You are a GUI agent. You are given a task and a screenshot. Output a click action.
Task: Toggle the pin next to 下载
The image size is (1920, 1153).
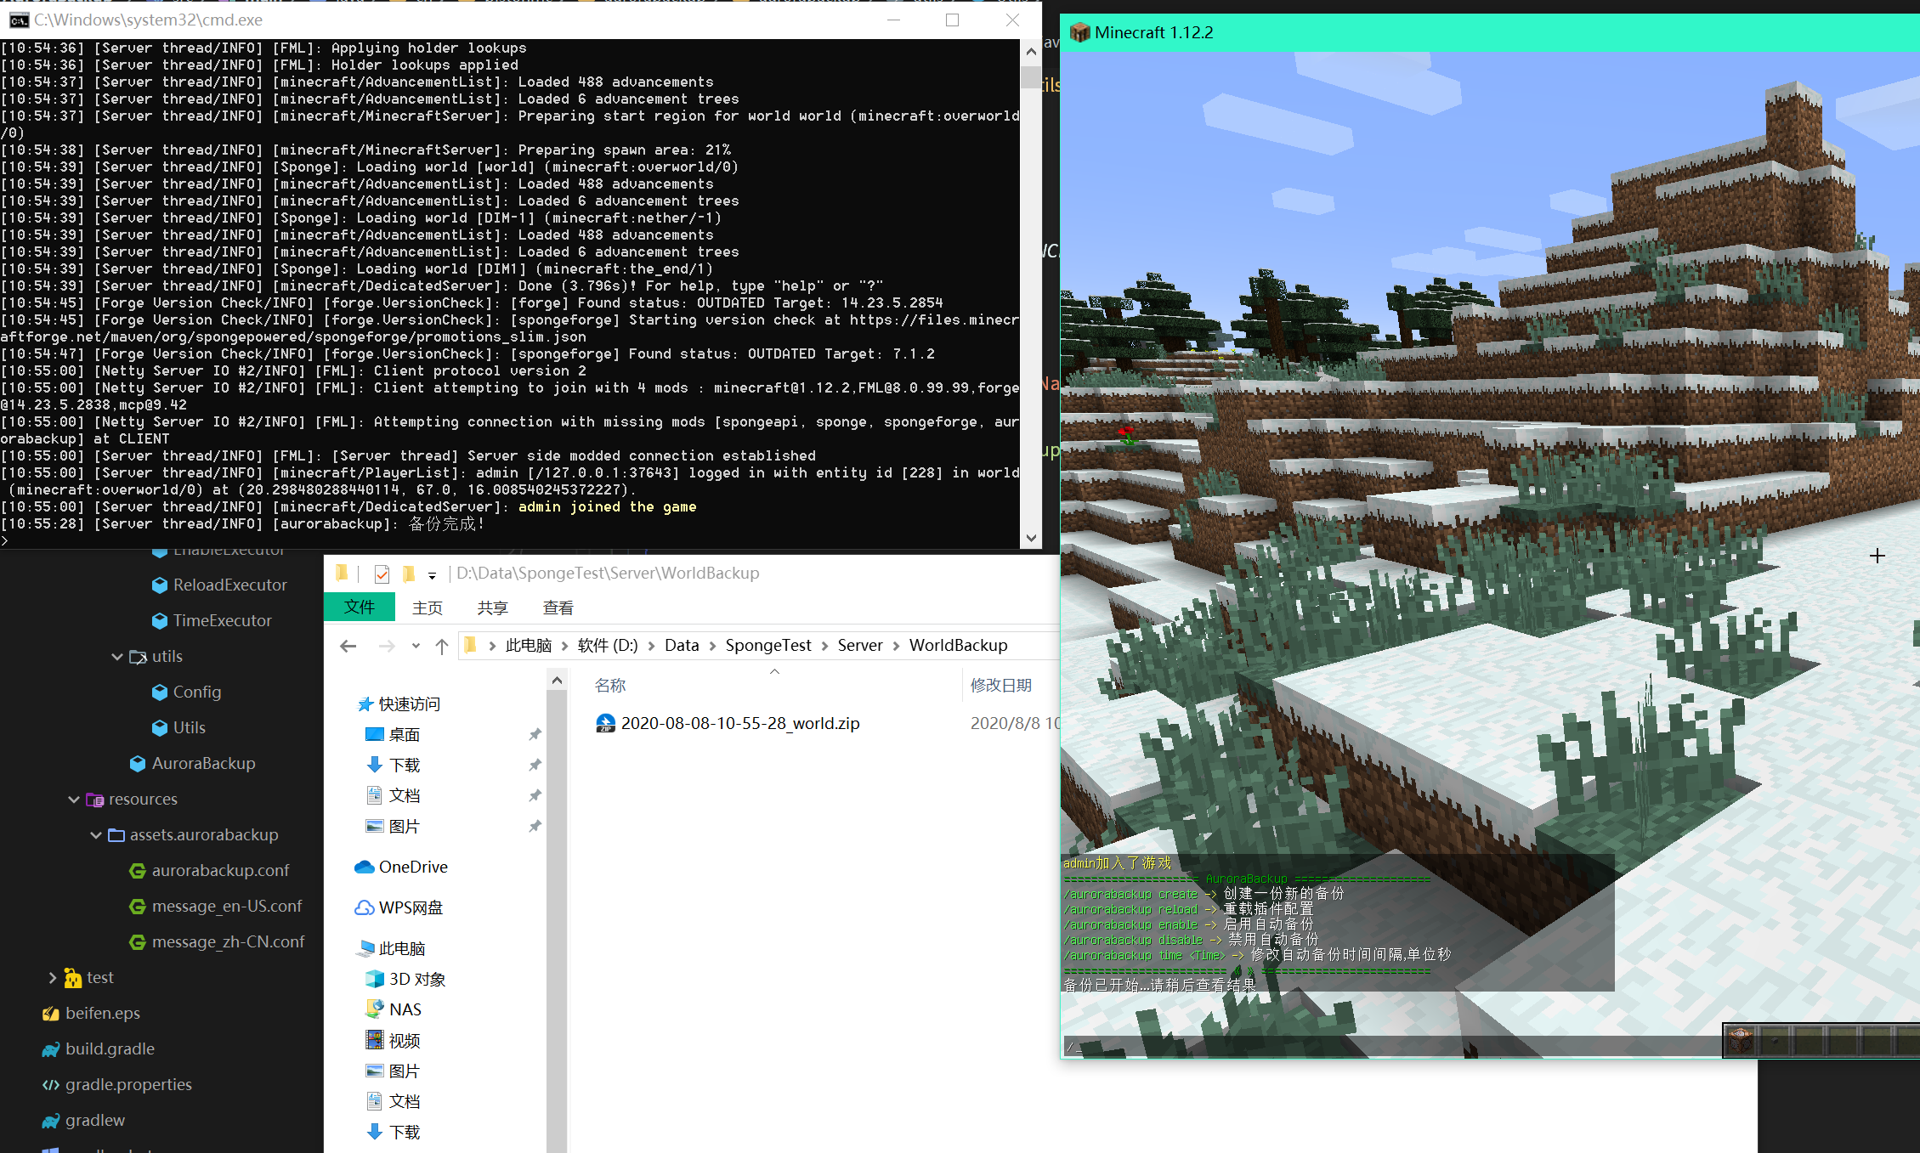[x=535, y=765]
